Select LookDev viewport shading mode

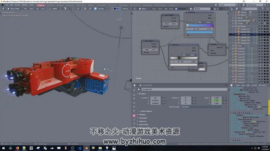(117, 9)
